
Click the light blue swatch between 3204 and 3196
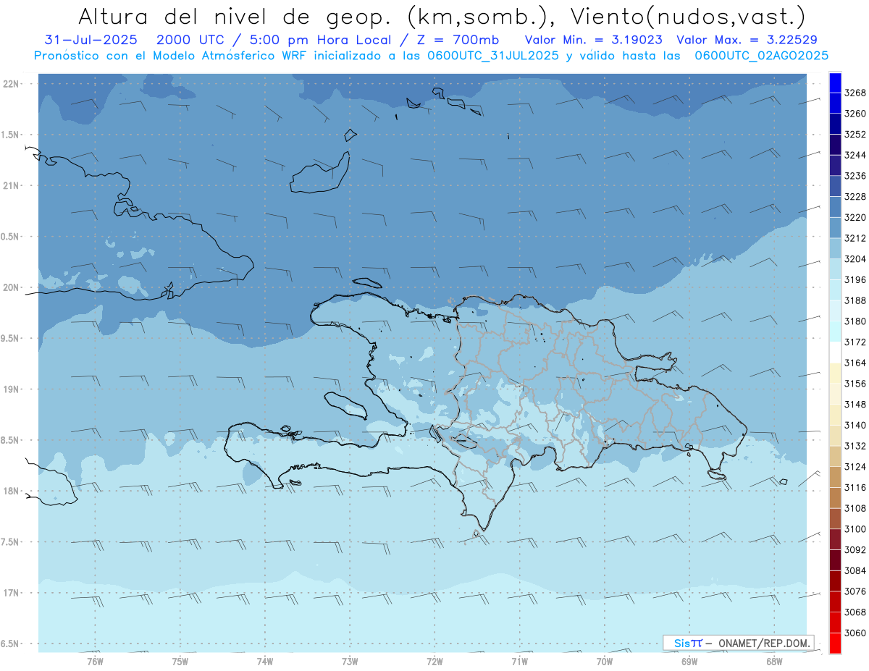point(835,269)
